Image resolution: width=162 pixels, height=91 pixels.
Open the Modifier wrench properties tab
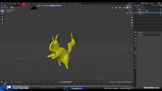click(x=135, y=53)
